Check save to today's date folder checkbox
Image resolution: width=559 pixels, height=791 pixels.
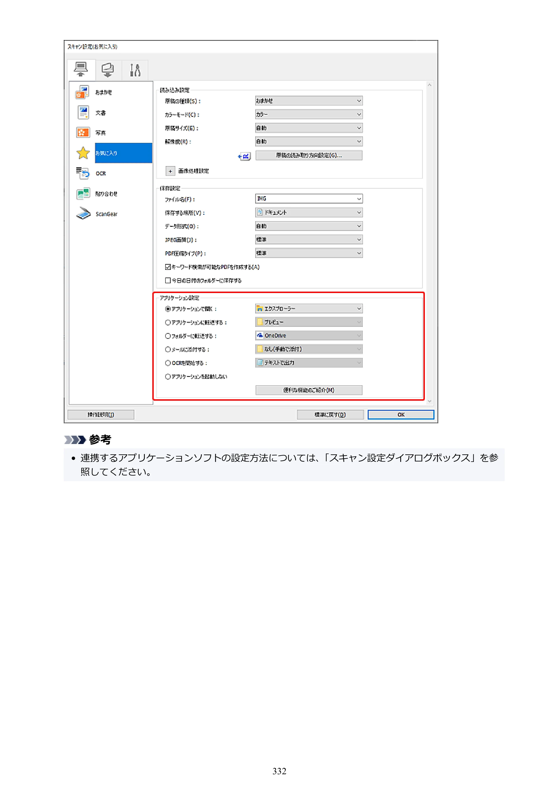[168, 280]
